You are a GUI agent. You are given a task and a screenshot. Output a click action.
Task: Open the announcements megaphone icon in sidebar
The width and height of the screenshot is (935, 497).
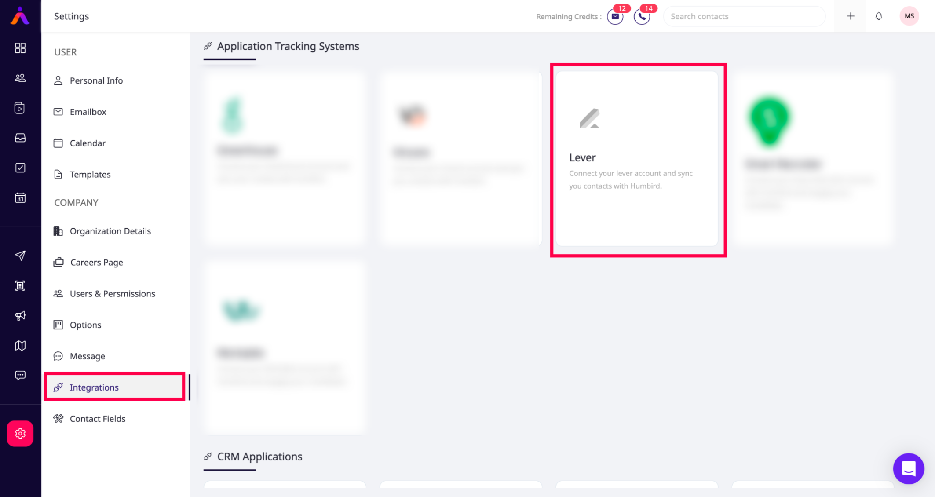click(x=20, y=316)
